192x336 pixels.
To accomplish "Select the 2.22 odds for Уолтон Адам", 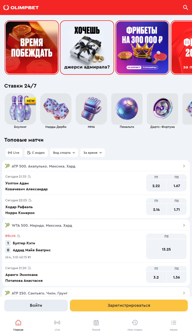I will click(x=156, y=186).
